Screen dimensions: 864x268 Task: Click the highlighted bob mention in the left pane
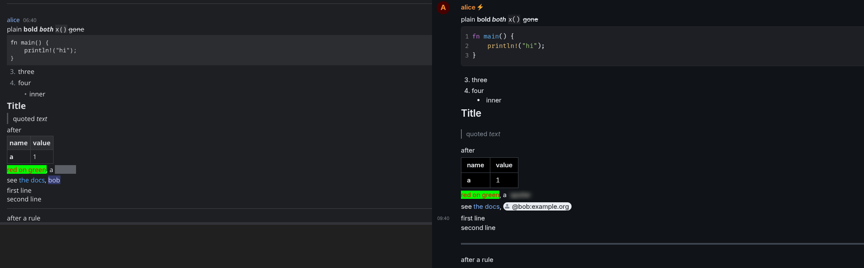click(x=54, y=180)
